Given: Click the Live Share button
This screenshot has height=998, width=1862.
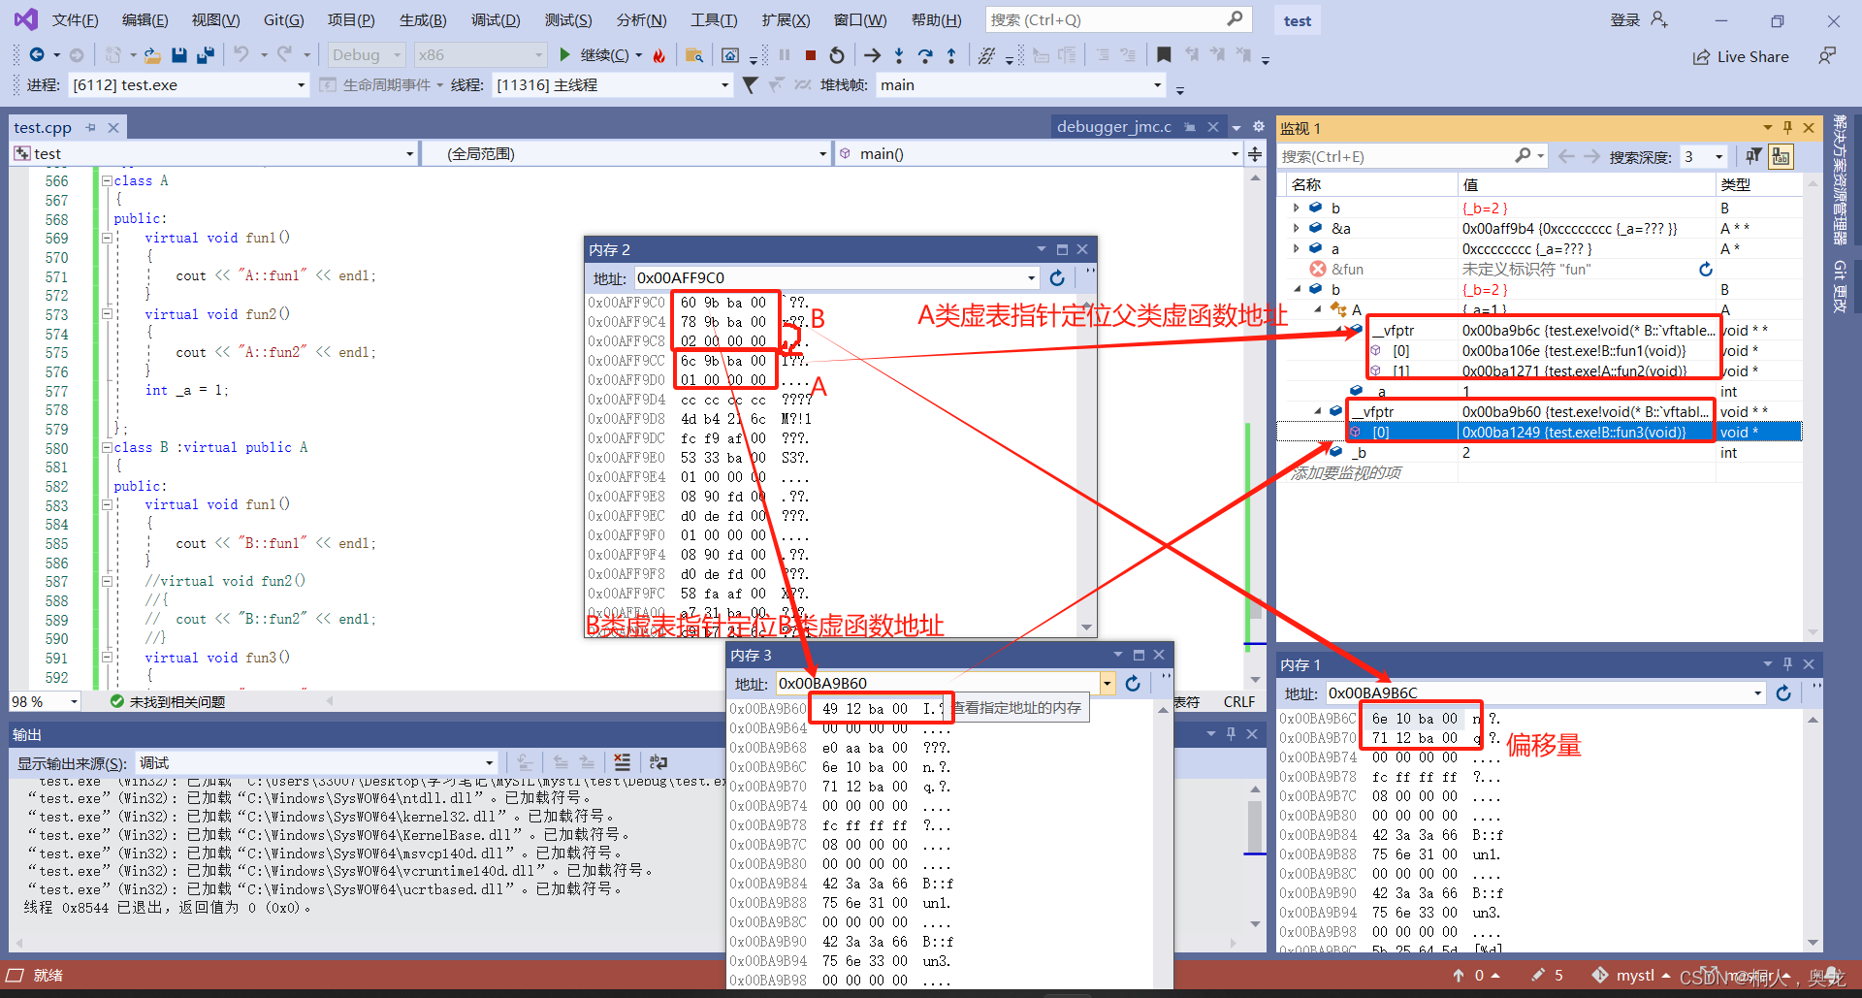Looking at the screenshot, I should point(1742,57).
